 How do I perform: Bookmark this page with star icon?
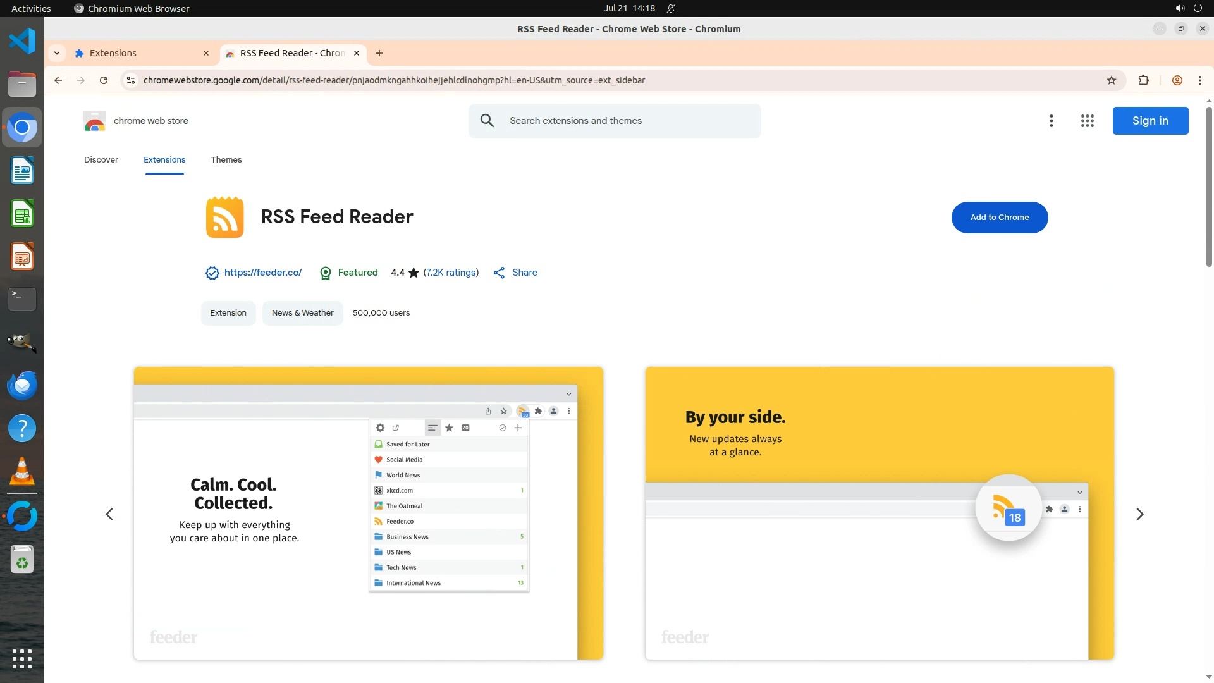click(x=1112, y=80)
